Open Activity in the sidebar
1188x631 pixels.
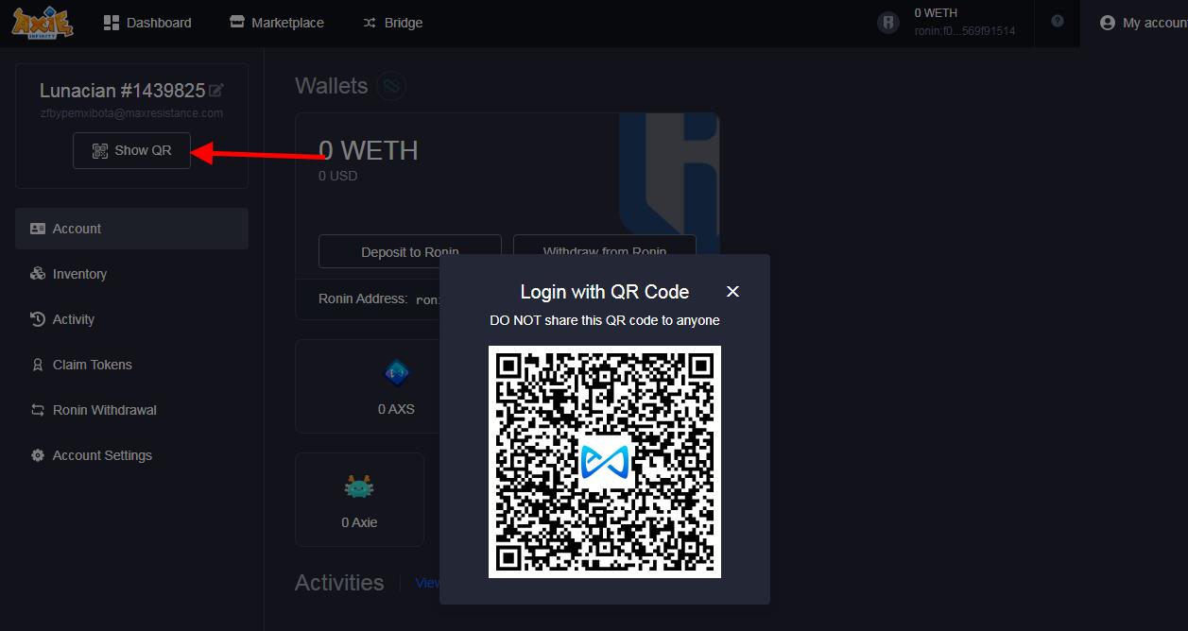click(131, 319)
